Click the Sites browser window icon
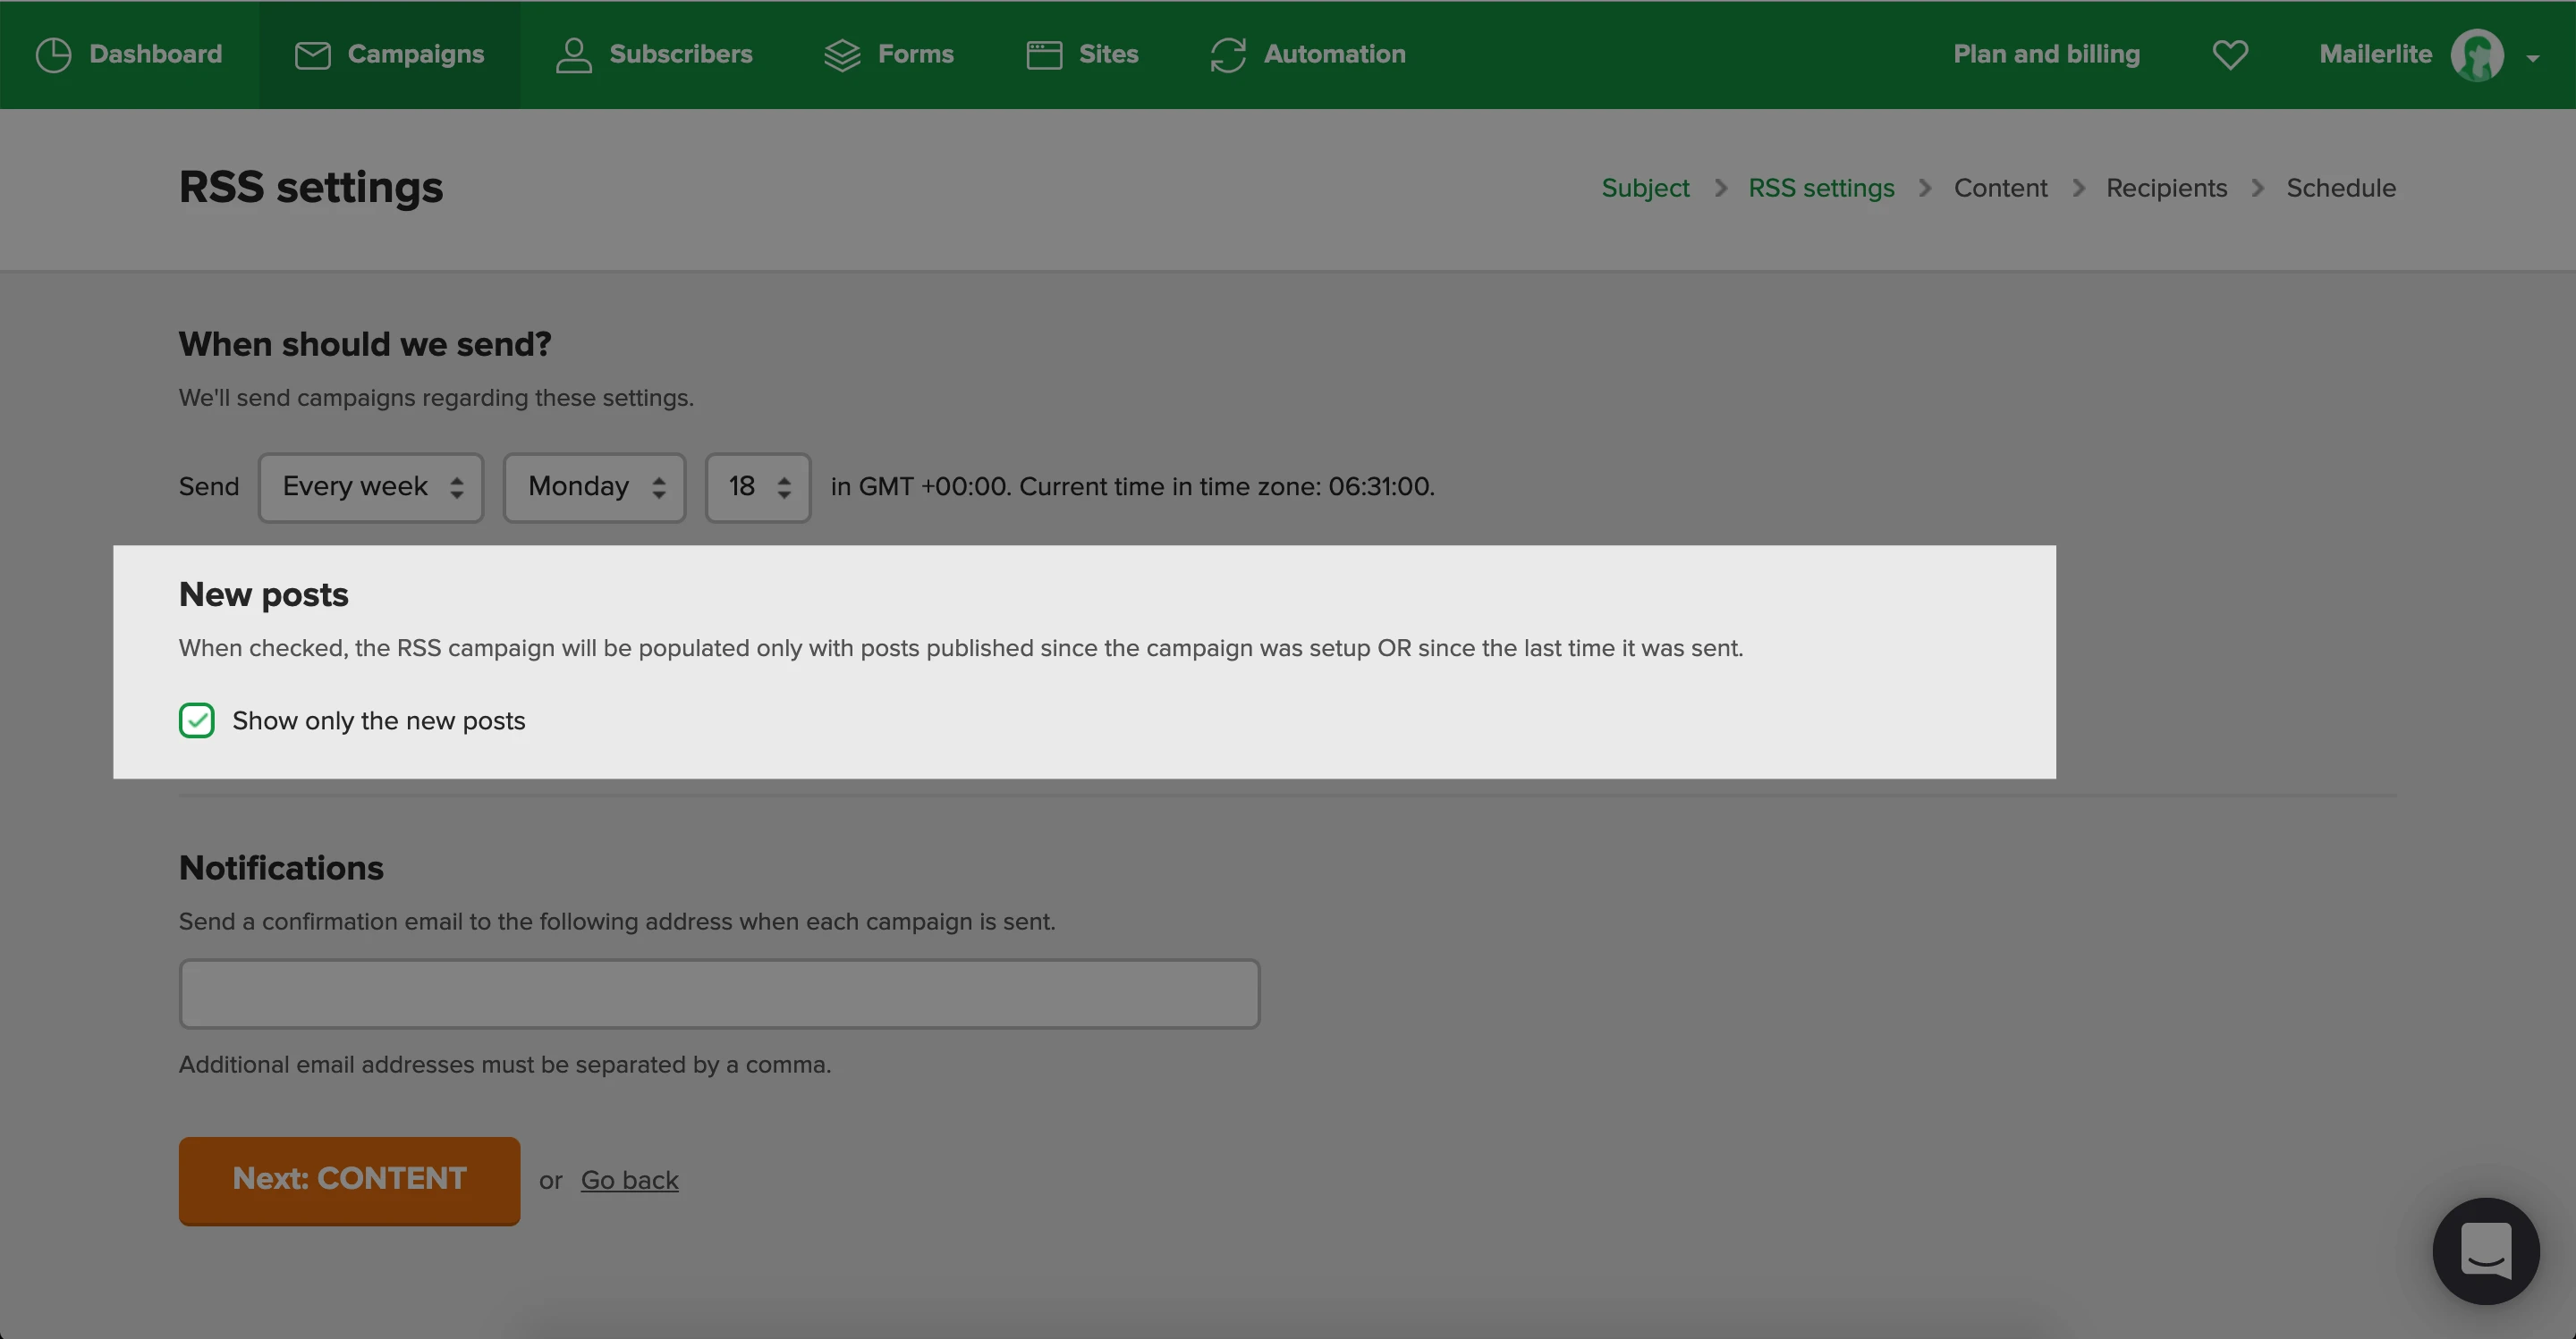Viewport: 2576px width, 1339px height. tap(1044, 55)
